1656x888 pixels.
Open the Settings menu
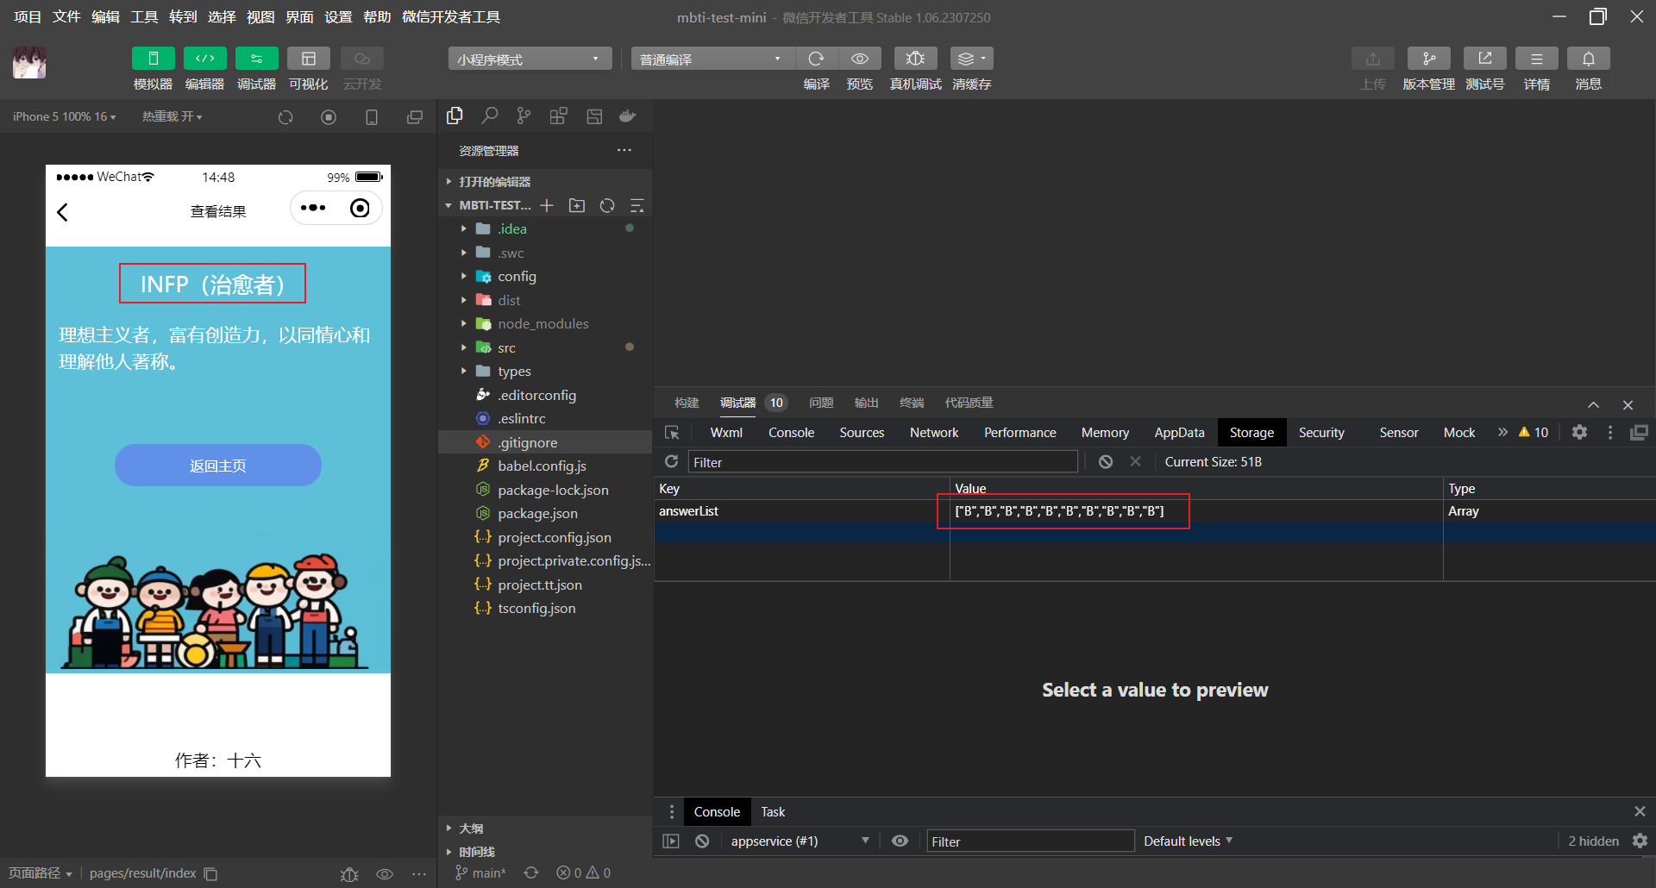[x=338, y=16]
